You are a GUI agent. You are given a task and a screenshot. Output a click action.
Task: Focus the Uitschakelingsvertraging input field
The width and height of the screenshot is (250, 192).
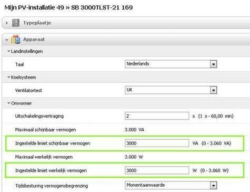pos(157,116)
